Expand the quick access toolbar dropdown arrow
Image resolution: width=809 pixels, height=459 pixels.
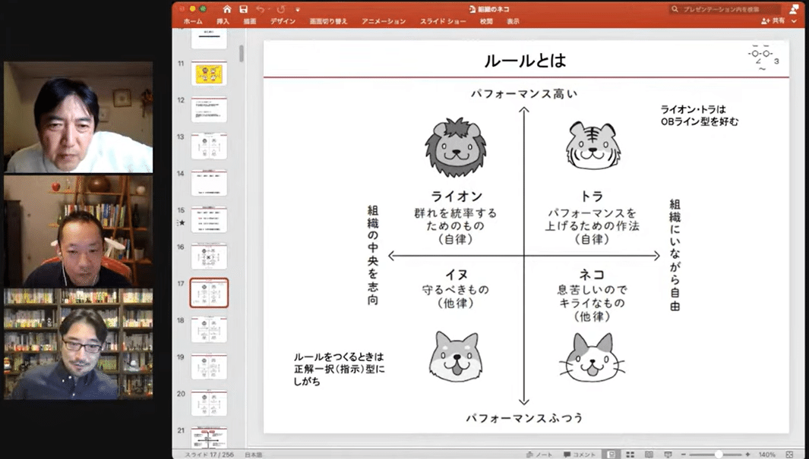click(298, 9)
